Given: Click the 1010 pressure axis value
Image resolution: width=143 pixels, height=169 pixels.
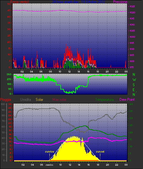Looking at the screenshot, I should [x=132, y=25].
